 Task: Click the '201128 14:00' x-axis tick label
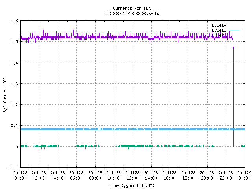[x=151, y=176]
